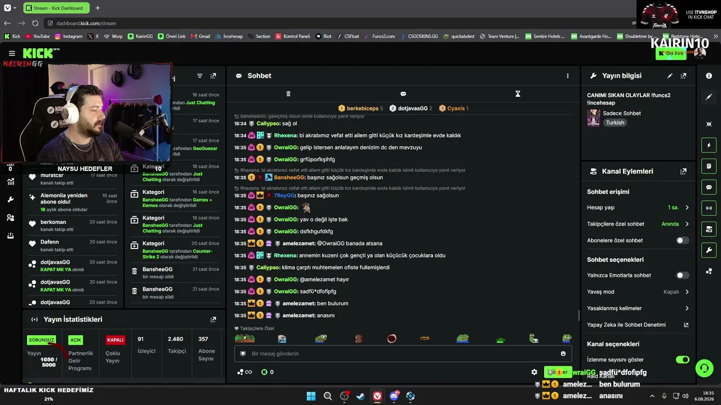Image resolution: width=721 pixels, height=405 pixels.
Task: Open the deleted messages trash tab in chat
Action: point(288,94)
